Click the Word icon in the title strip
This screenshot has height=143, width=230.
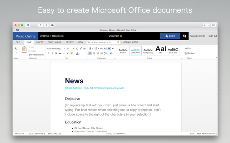click(17, 30)
